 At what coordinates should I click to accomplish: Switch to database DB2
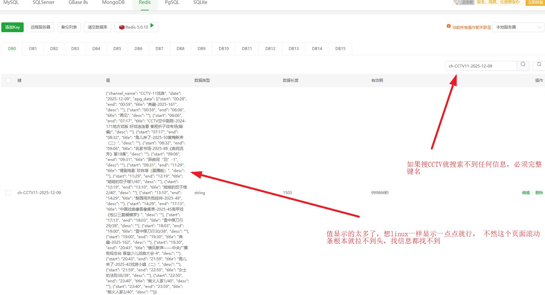point(54,49)
